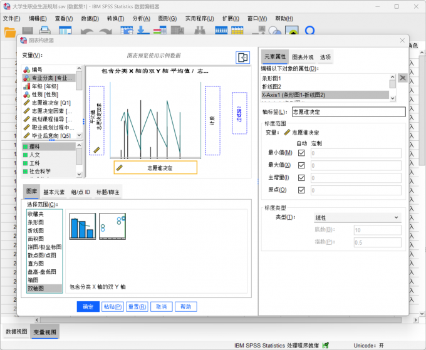Open the 类型 scale type dropdown
The image size is (426, 350).
tap(356, 217)
